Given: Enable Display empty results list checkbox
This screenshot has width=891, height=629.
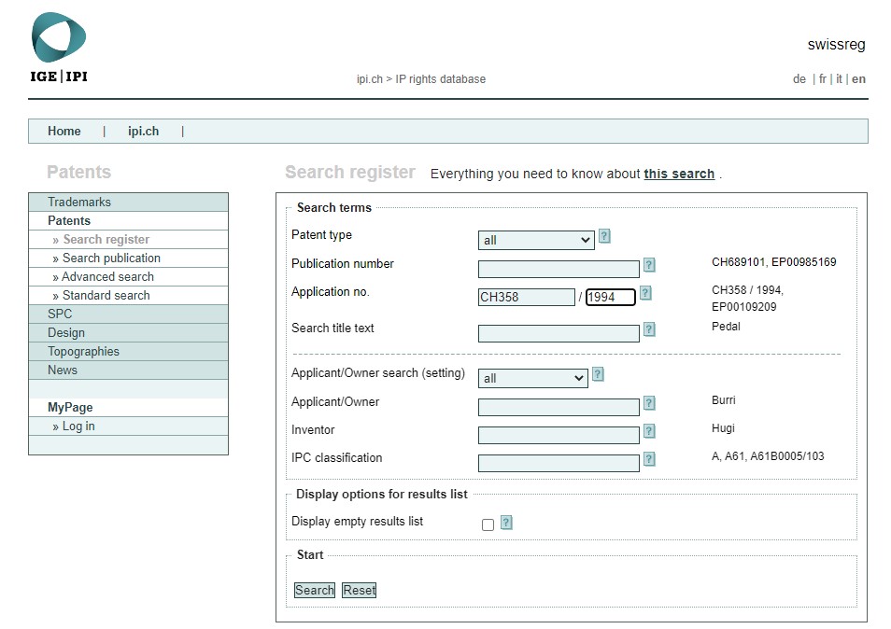Looking at the screenshot, I should pyautogui.click(x=488, y=524).
